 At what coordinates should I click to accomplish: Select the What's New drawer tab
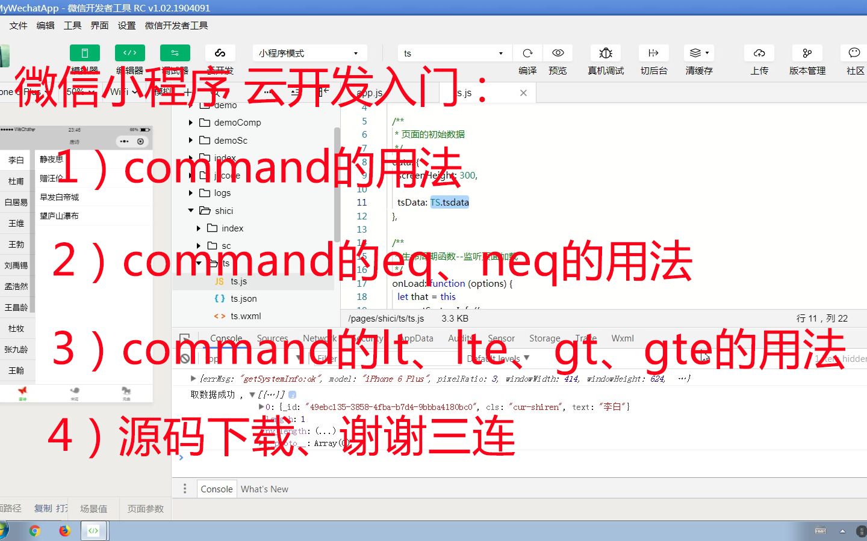point(264,489)
